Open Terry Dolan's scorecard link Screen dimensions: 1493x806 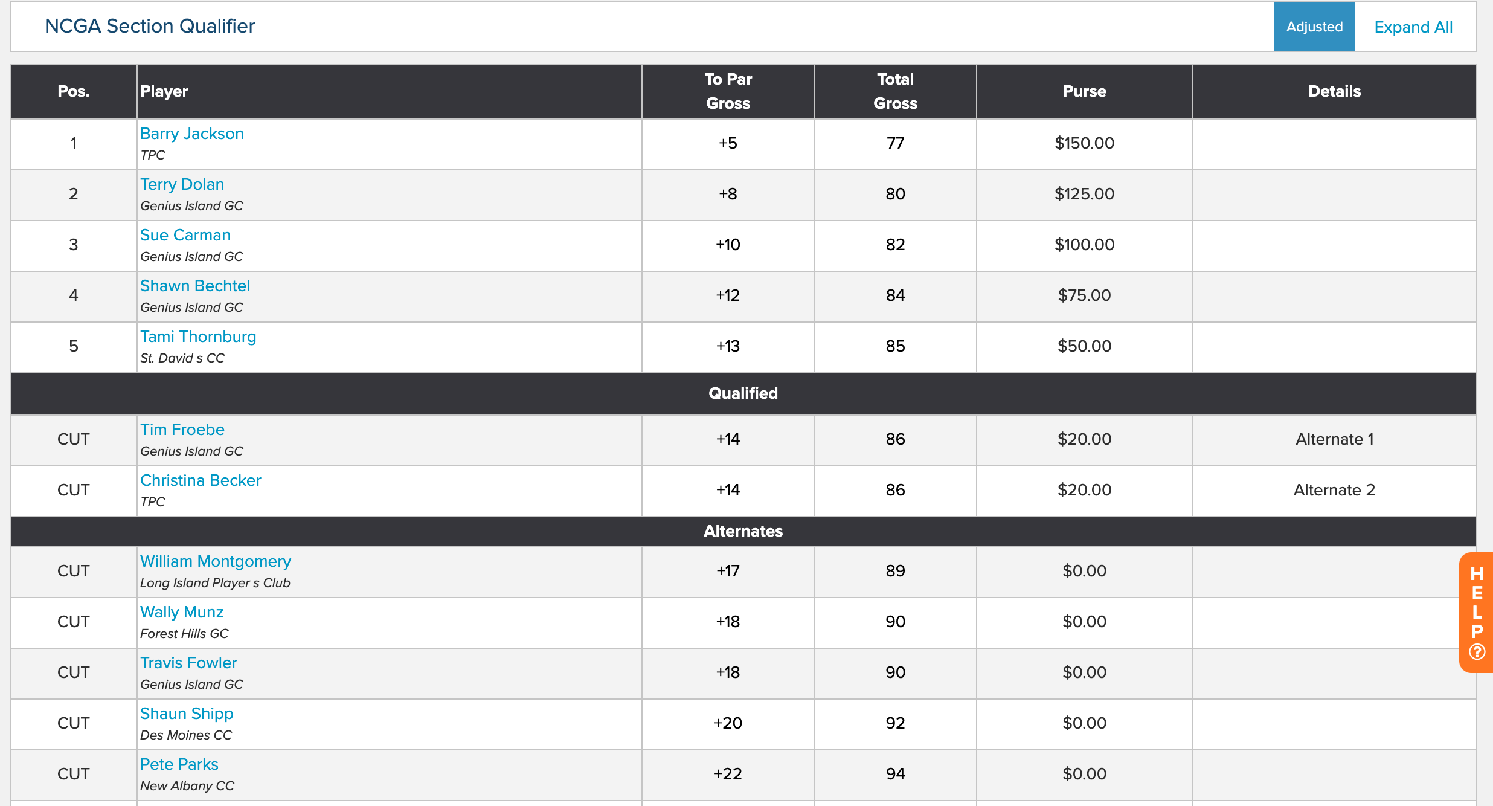pyautogui.click(x=182, y=184)
